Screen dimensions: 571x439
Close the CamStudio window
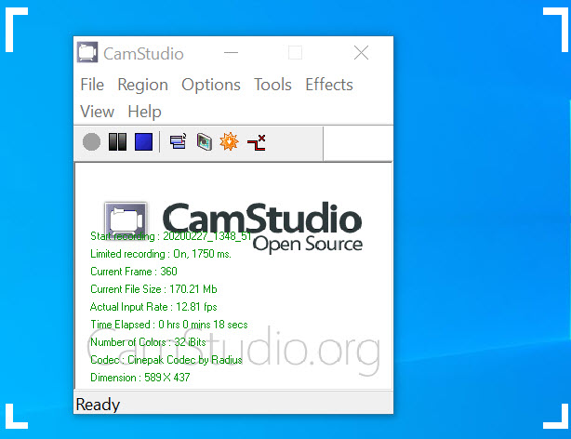pyautogui.click(x=361, y=53)
